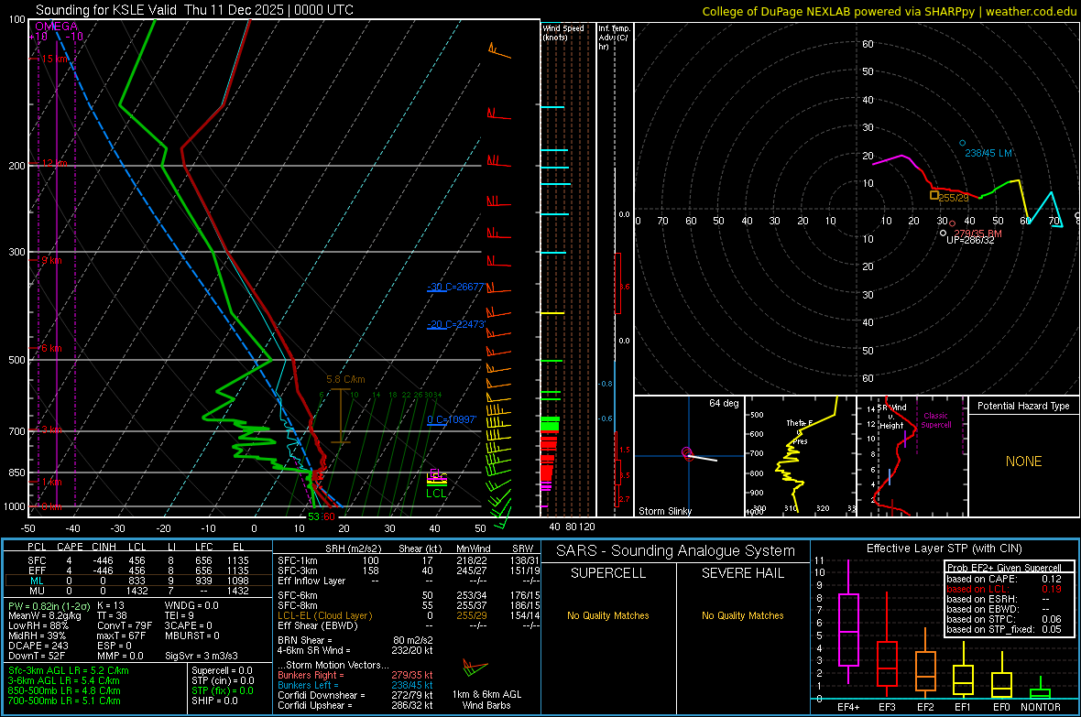Click the 'SEVERE HAIL' column heading
The height and width of the screenshot is (717, 1081).
pos(742,573)
